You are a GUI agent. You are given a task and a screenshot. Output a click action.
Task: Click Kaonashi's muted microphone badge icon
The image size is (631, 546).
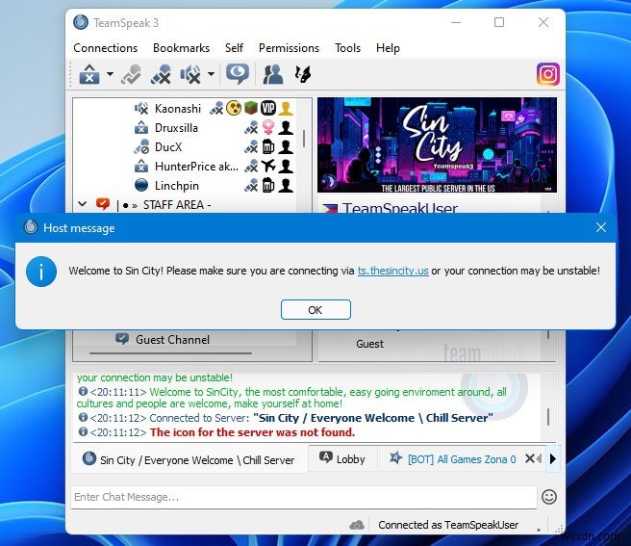coord(216,108)
